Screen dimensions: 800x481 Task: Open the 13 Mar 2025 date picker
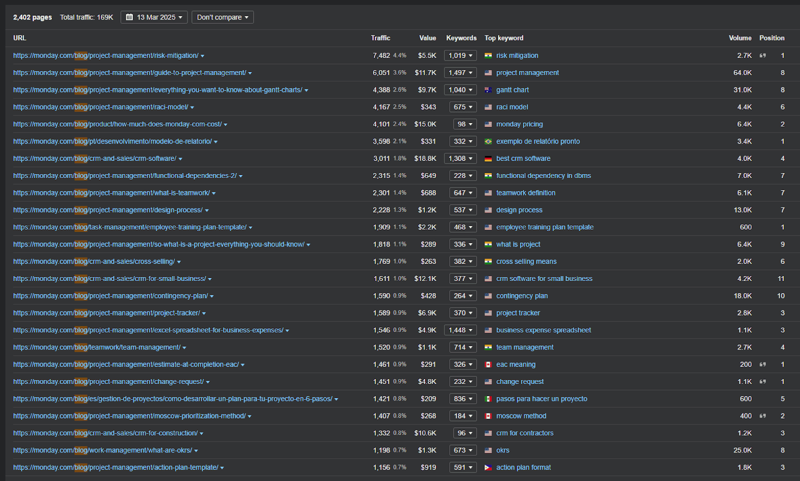click(154, 17)
